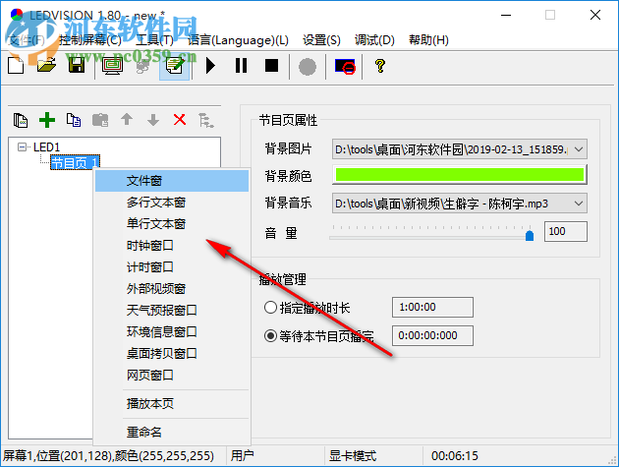Select 节目页 1 in the tree
The width and height of the screenshot is (619, 467).
pyautogui.click(x=75, y=162)
